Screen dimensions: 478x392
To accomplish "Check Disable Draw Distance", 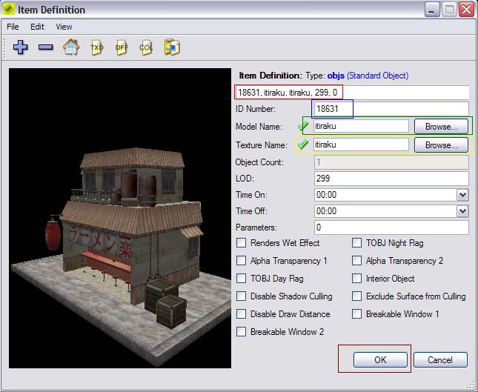I will tap(241, 314).
